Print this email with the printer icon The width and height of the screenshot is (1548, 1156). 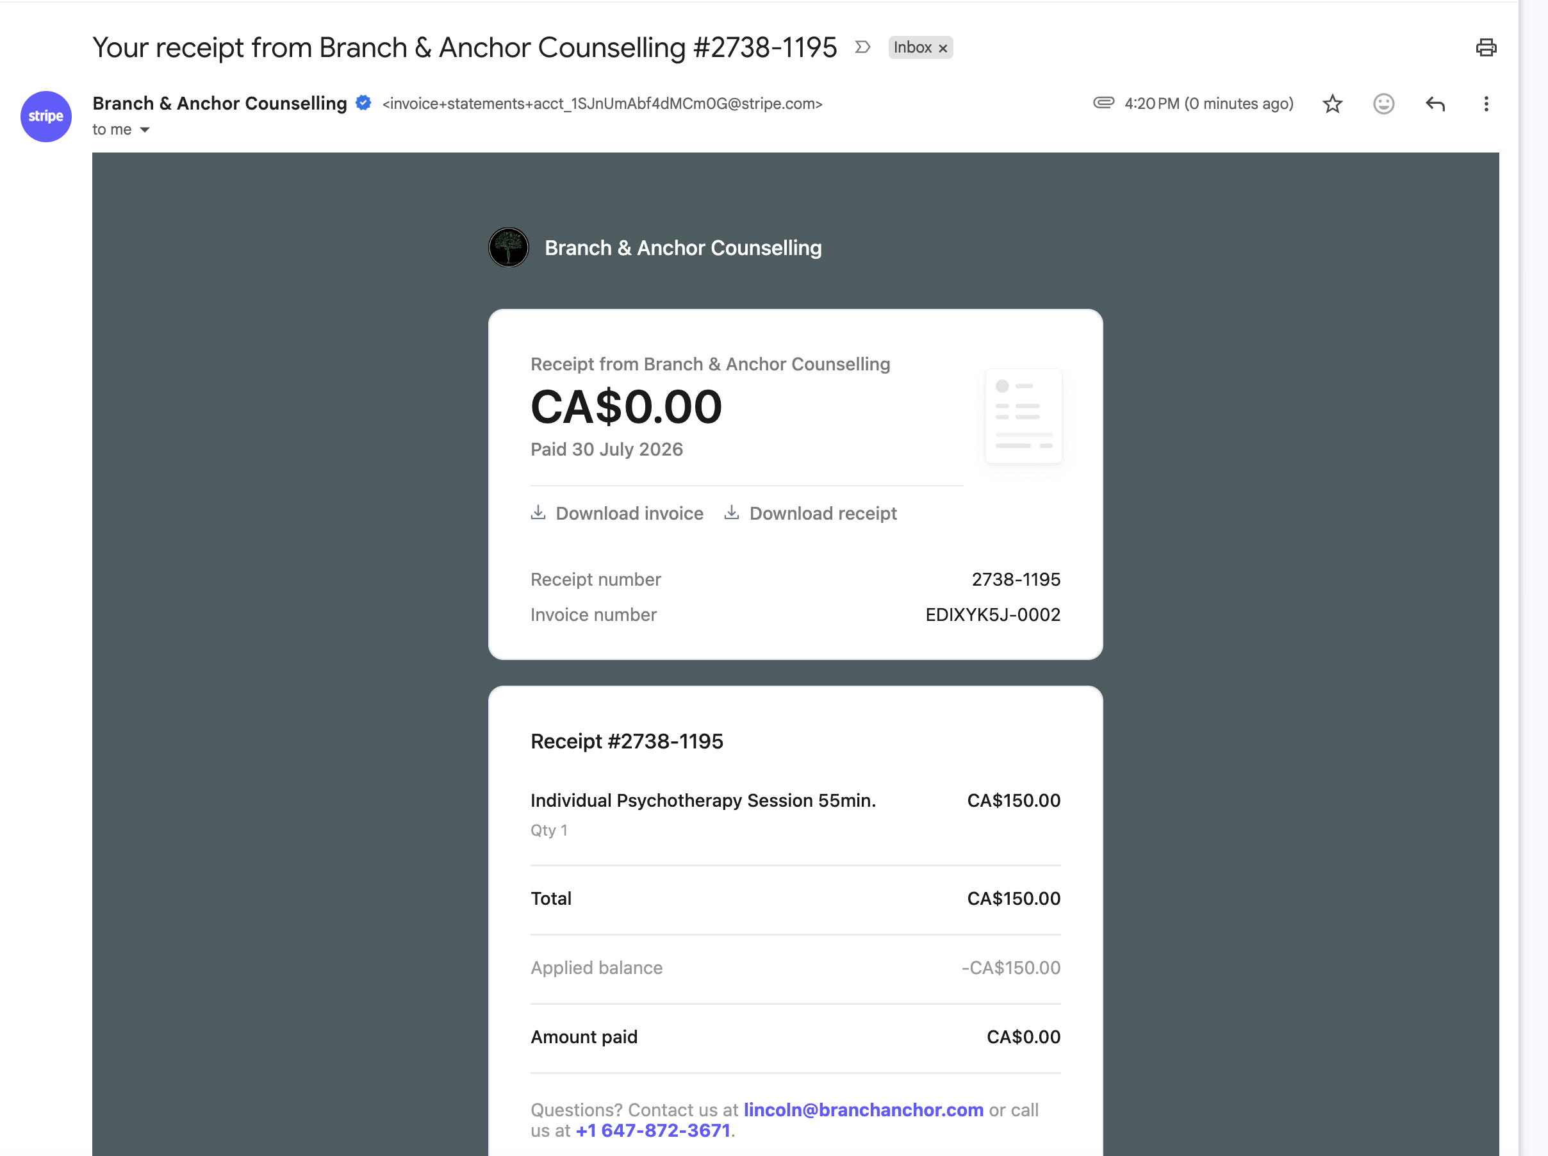[1486, 47]
